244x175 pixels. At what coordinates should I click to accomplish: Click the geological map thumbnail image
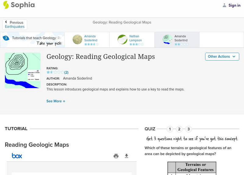23,70
